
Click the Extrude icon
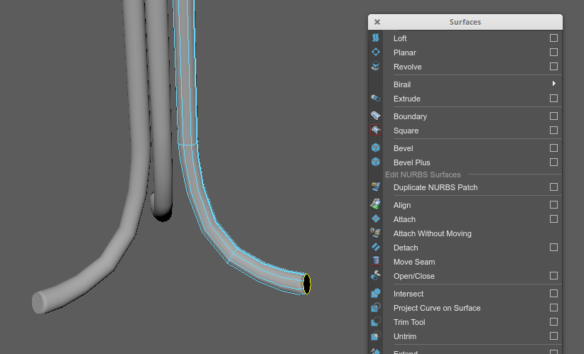click(x=376, y=99)
